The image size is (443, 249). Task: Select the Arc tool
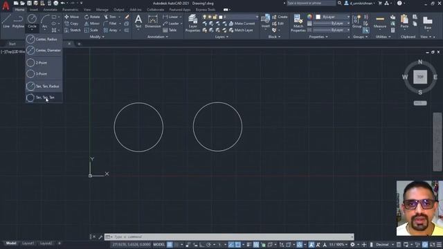[x=44, y=21]
